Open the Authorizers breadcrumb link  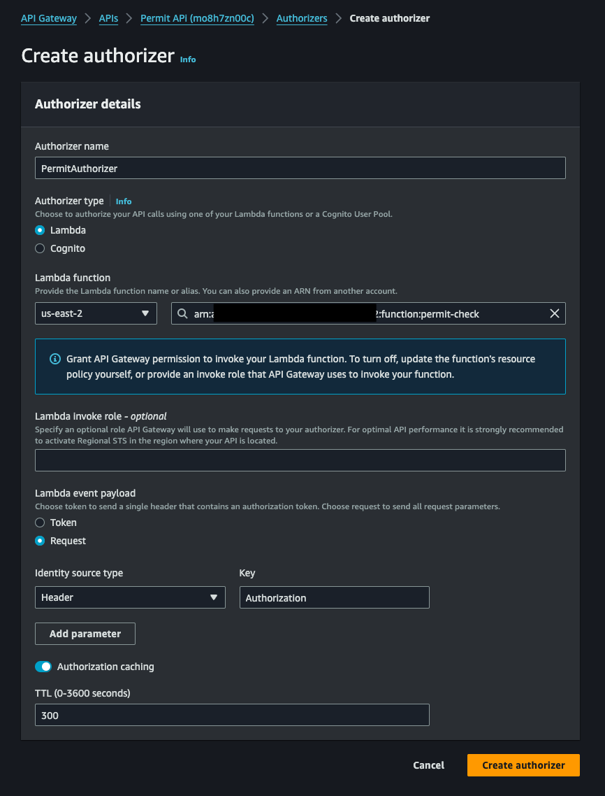point(302,18)
